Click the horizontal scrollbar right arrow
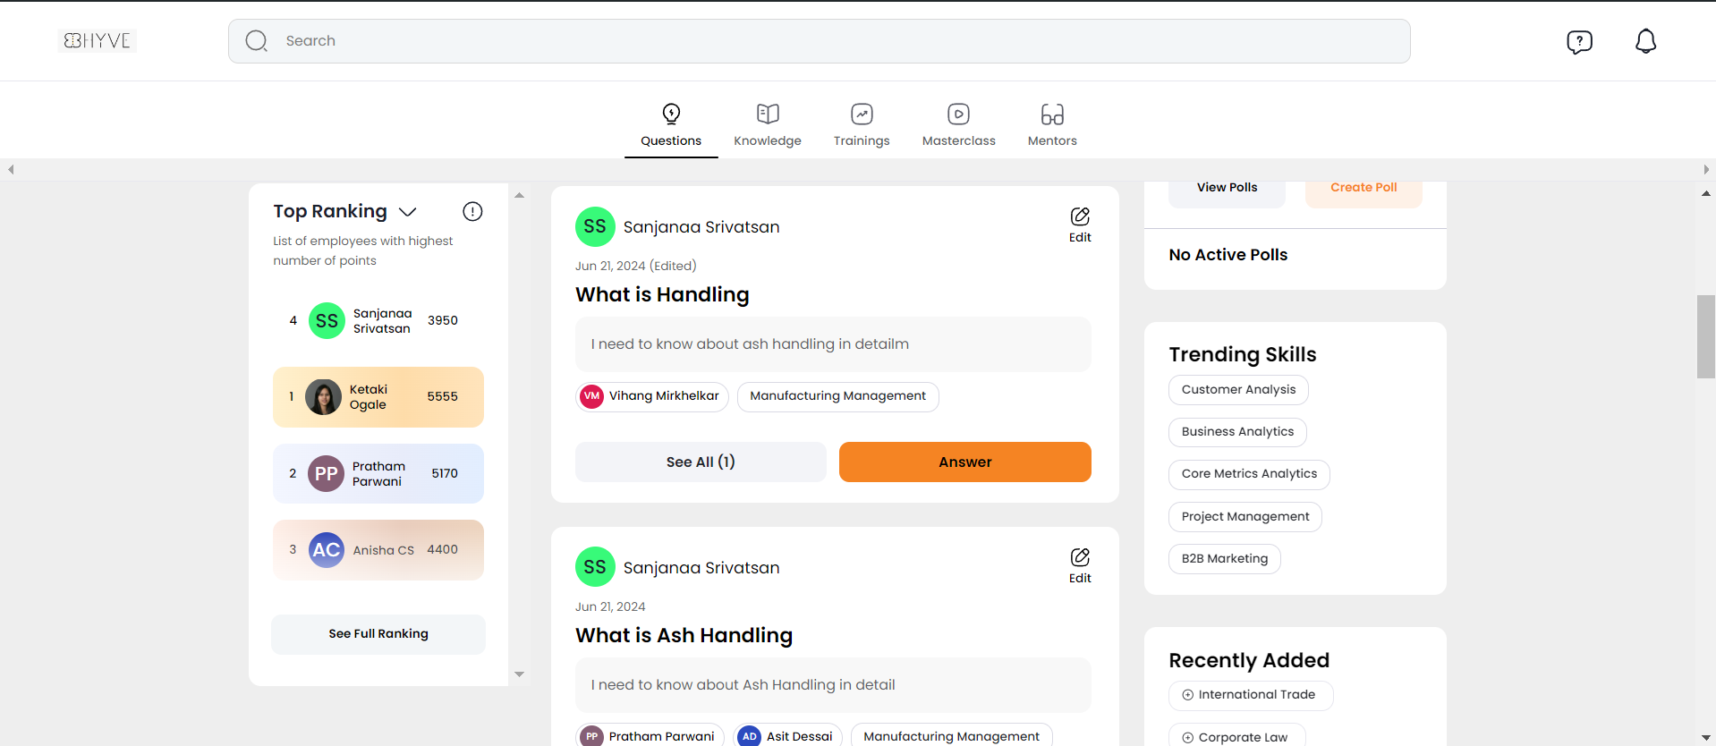The height and width of the screenshot is (746, 1716). [x=1706, y=169]
